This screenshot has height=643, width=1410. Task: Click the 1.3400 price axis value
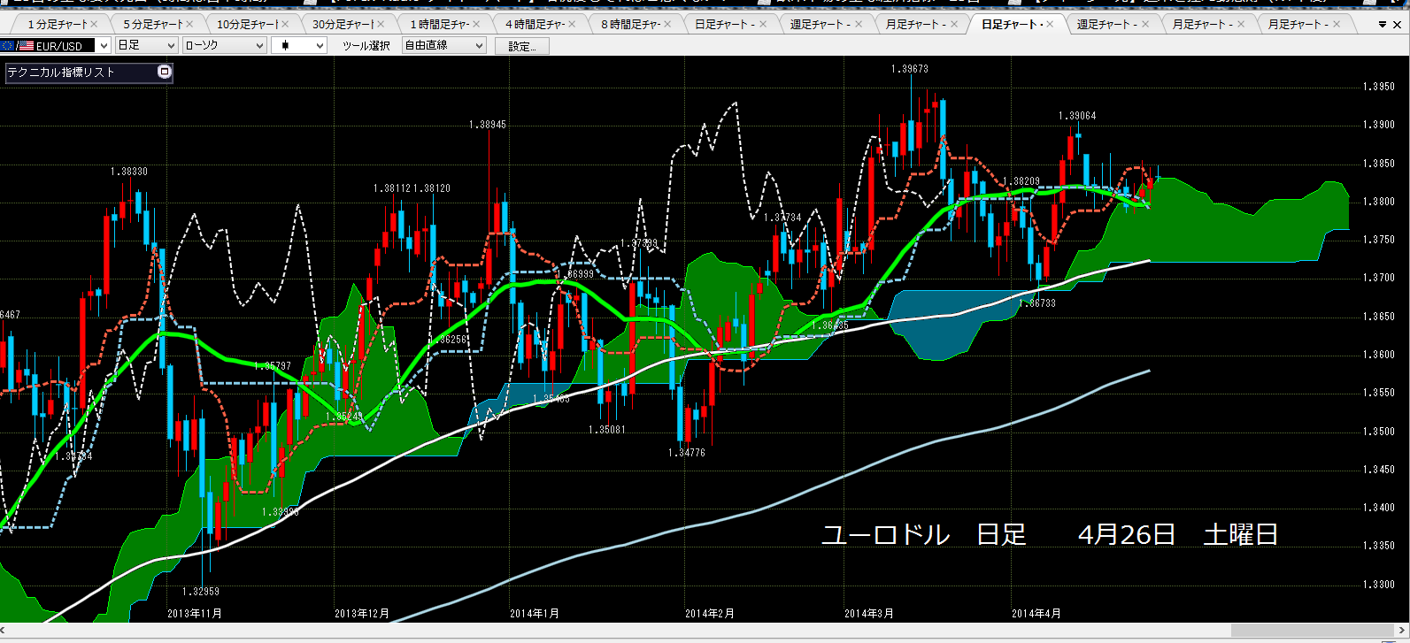point(1379,508)
